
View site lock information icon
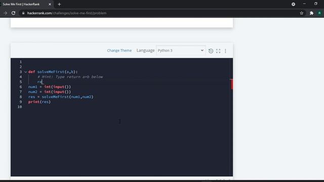pos(23,13)
